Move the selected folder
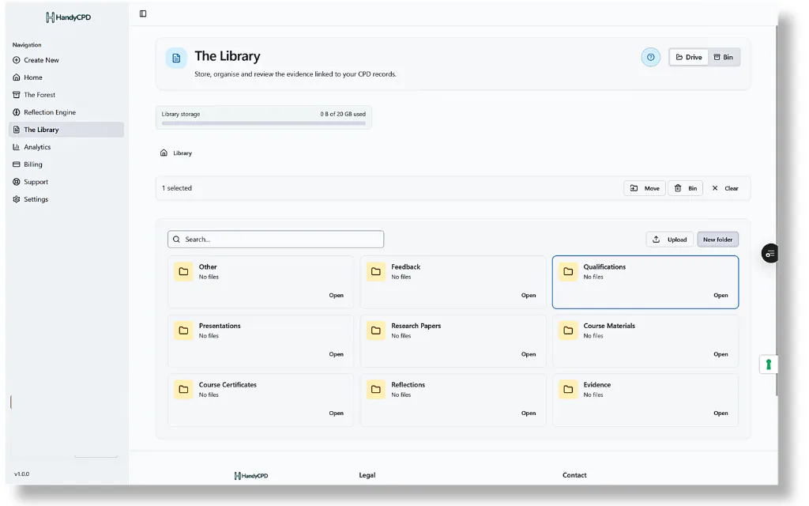 pyautogui.click(x=645, y=188)
